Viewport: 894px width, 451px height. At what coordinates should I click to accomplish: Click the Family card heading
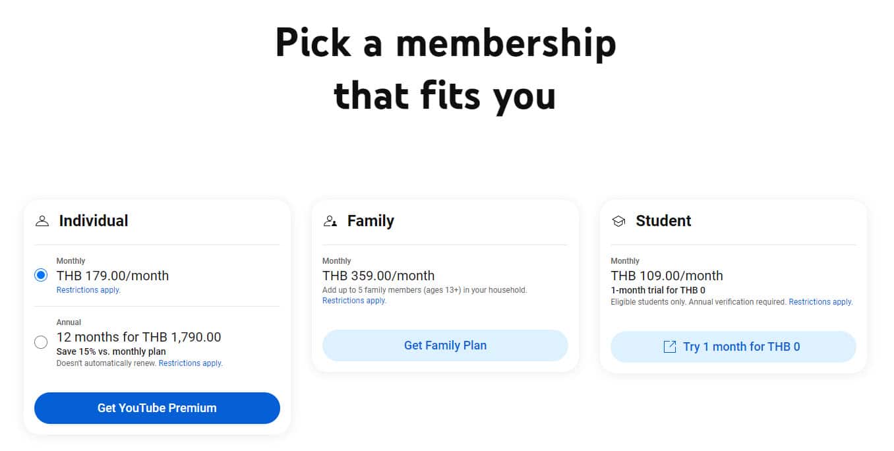[371, 221]
